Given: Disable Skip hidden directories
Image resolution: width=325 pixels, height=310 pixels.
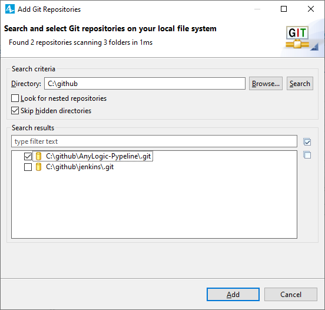Looking at the screenshot, I should [15, 111].
